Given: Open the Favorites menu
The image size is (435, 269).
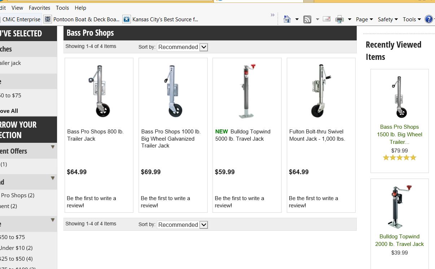Looking at the screenshot, I should 39,8.
